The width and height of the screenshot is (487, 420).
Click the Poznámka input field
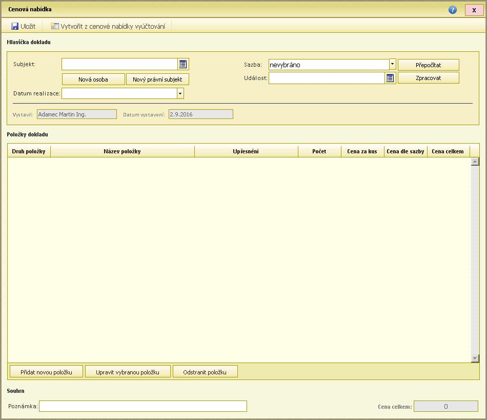click(143, 406)
